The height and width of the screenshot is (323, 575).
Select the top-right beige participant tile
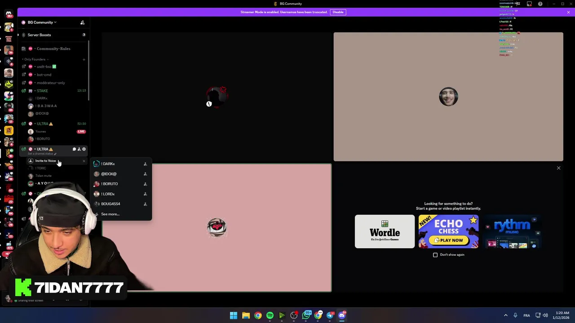point(448,97)
